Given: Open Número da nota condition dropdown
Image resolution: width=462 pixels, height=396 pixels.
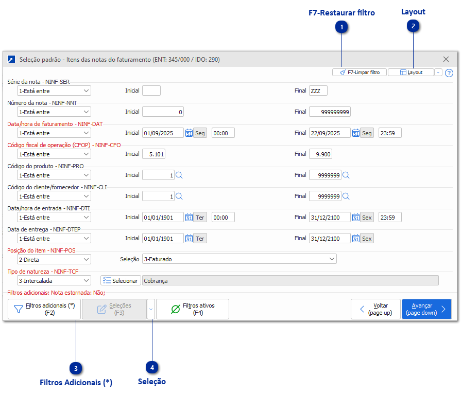Looking at the screenshot, I should coord(54,112).
